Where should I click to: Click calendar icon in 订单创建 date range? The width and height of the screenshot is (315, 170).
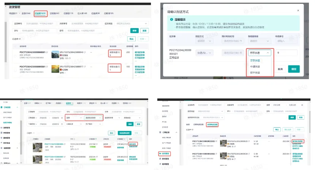(x=62, y=118)
